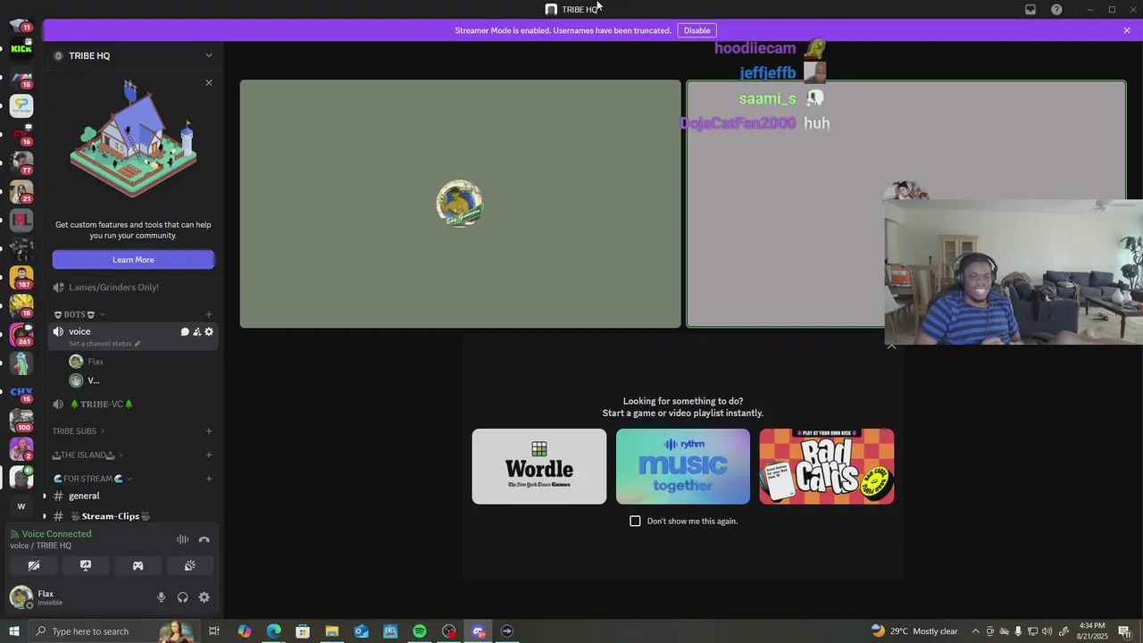Open User Settings gear
The height and width of the screenshot is (643, 1143).
click(x=204, y=597)
